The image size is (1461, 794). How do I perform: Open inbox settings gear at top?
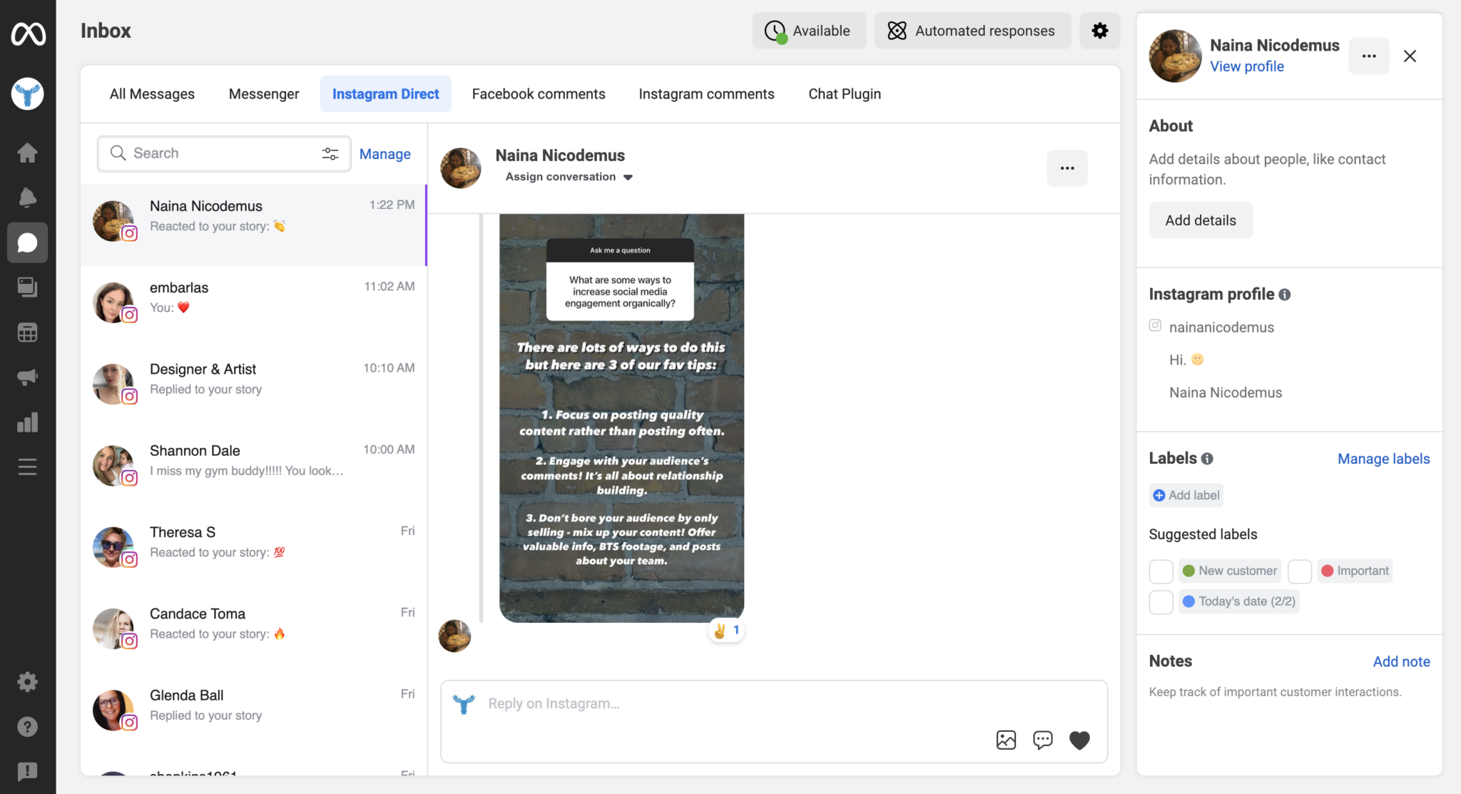click(1100, 31)
